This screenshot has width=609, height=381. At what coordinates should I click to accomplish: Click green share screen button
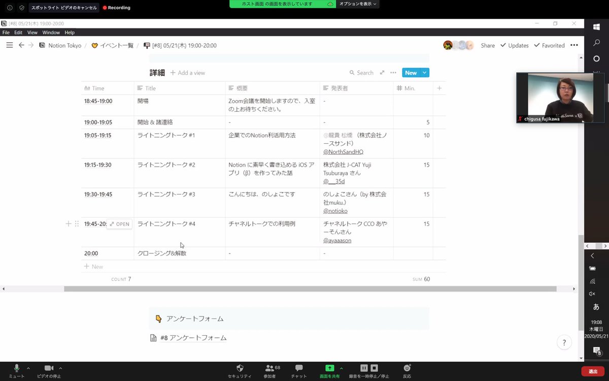330,368
